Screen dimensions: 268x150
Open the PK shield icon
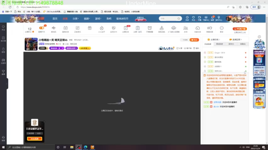pyautogui.click(x=114, y=28)
